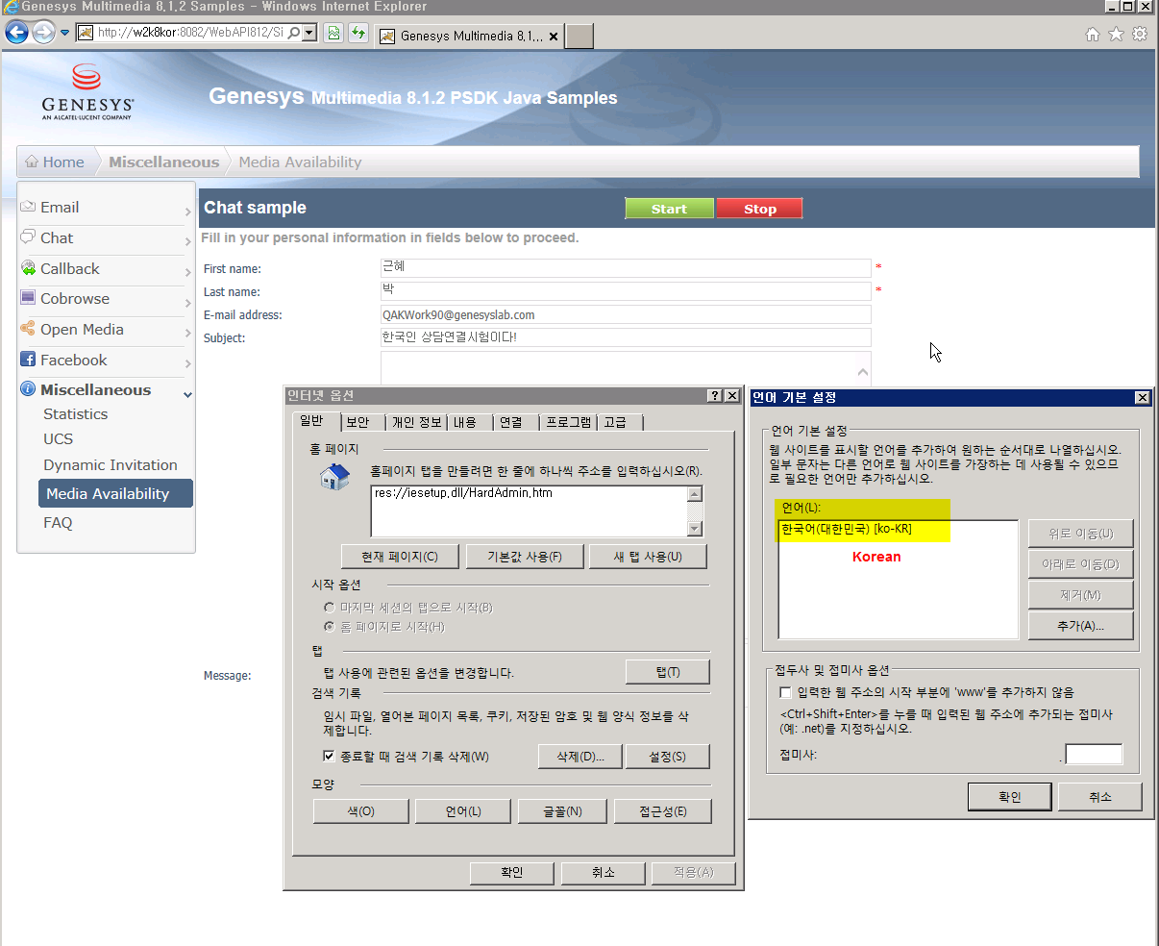Select the 홈 페이지로 시작 radio button

pos(329,627)
